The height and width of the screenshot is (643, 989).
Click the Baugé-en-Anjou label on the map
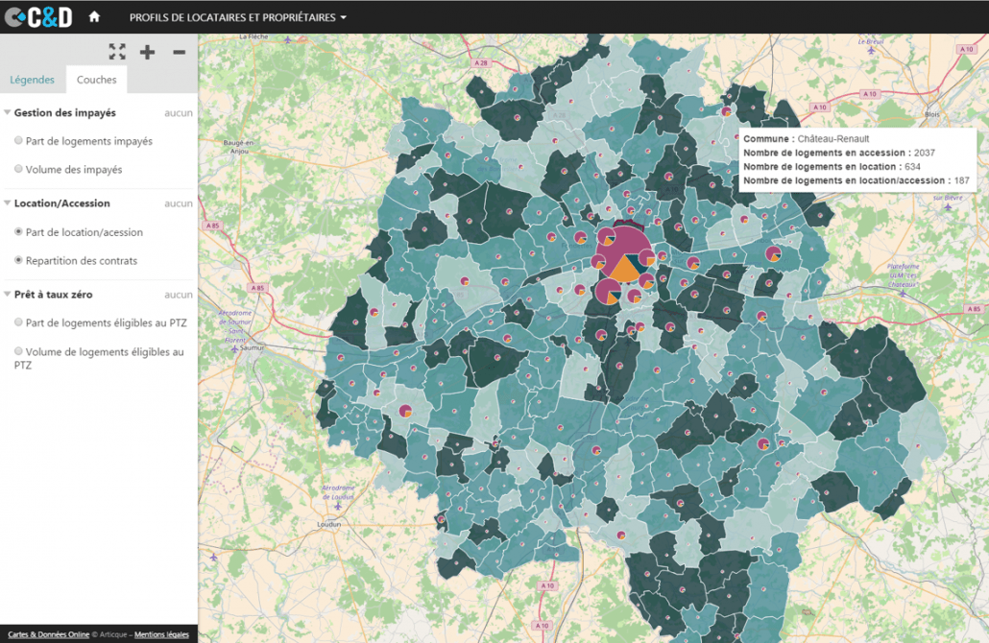coord(238,147)
